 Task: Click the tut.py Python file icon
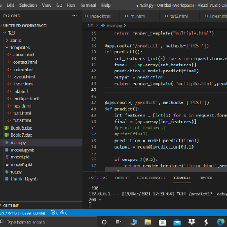tap(7, 172)
